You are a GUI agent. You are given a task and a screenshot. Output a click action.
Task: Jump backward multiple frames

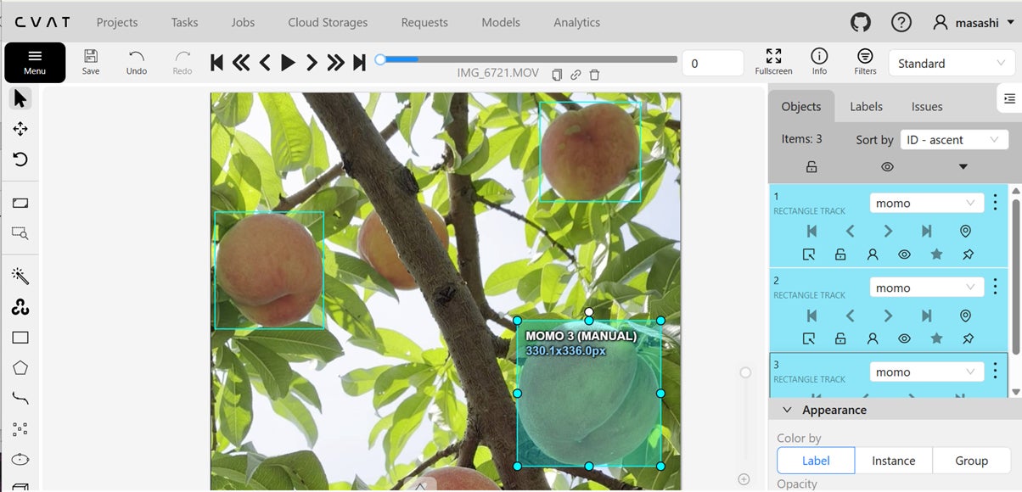241,62
